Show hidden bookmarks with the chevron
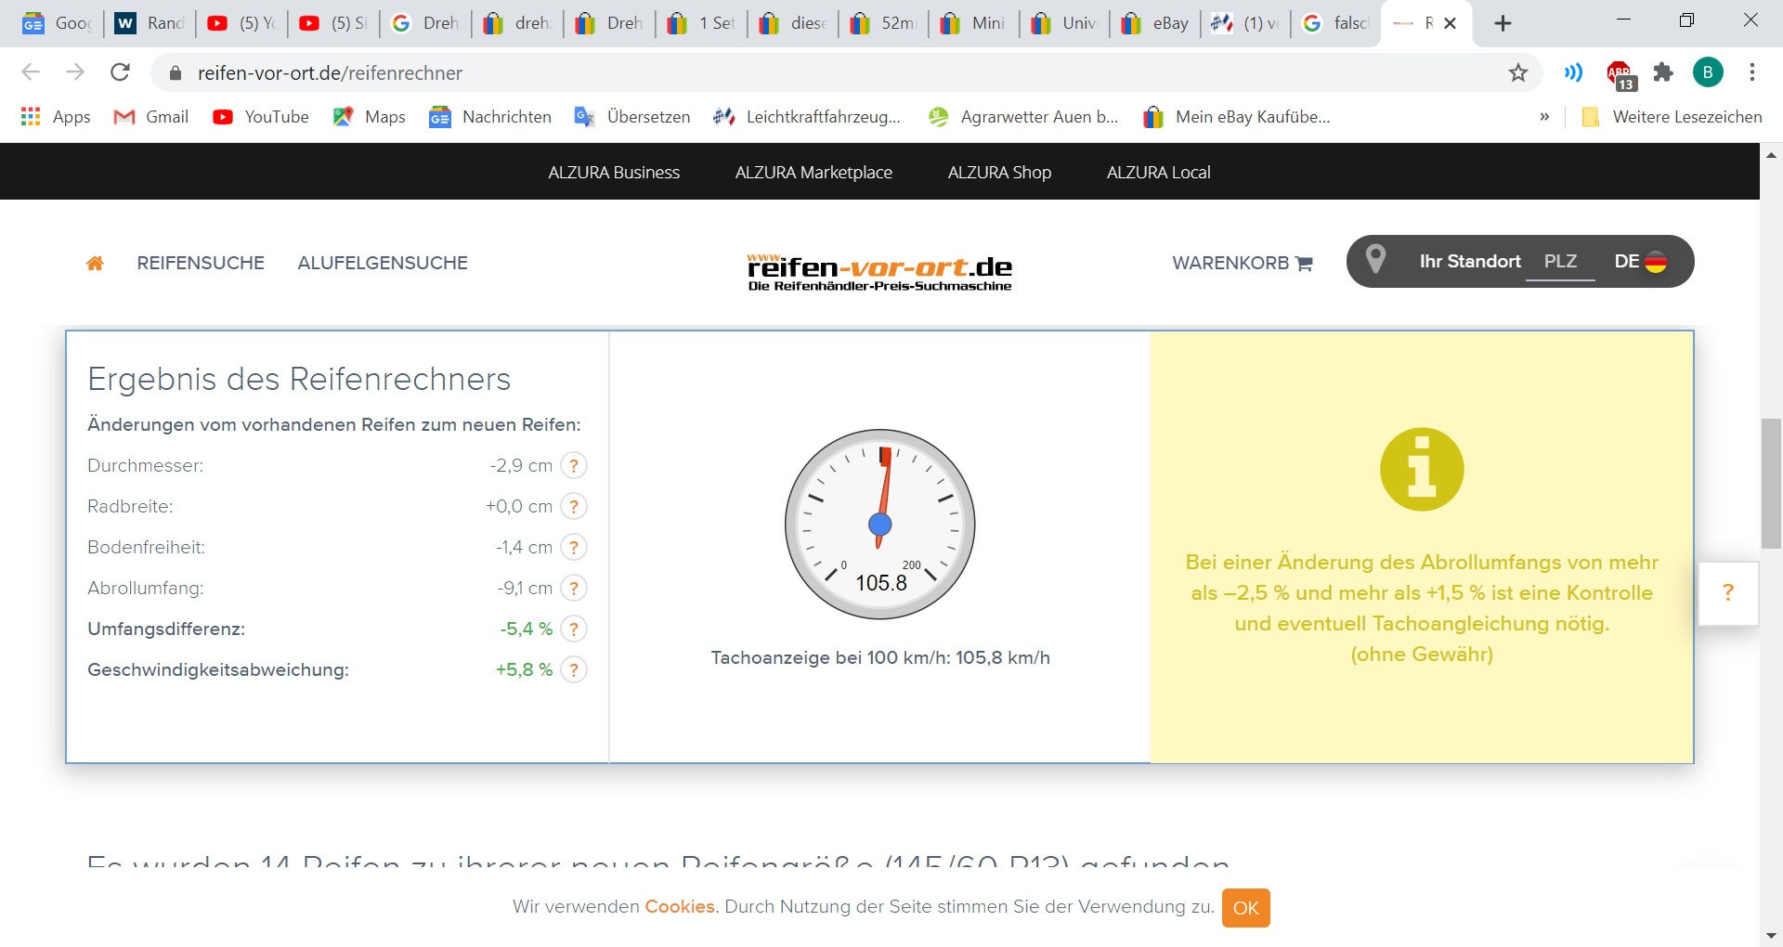Viewport: 1783px width, 947px height. pyautogui.click(x=1544, y=117)
